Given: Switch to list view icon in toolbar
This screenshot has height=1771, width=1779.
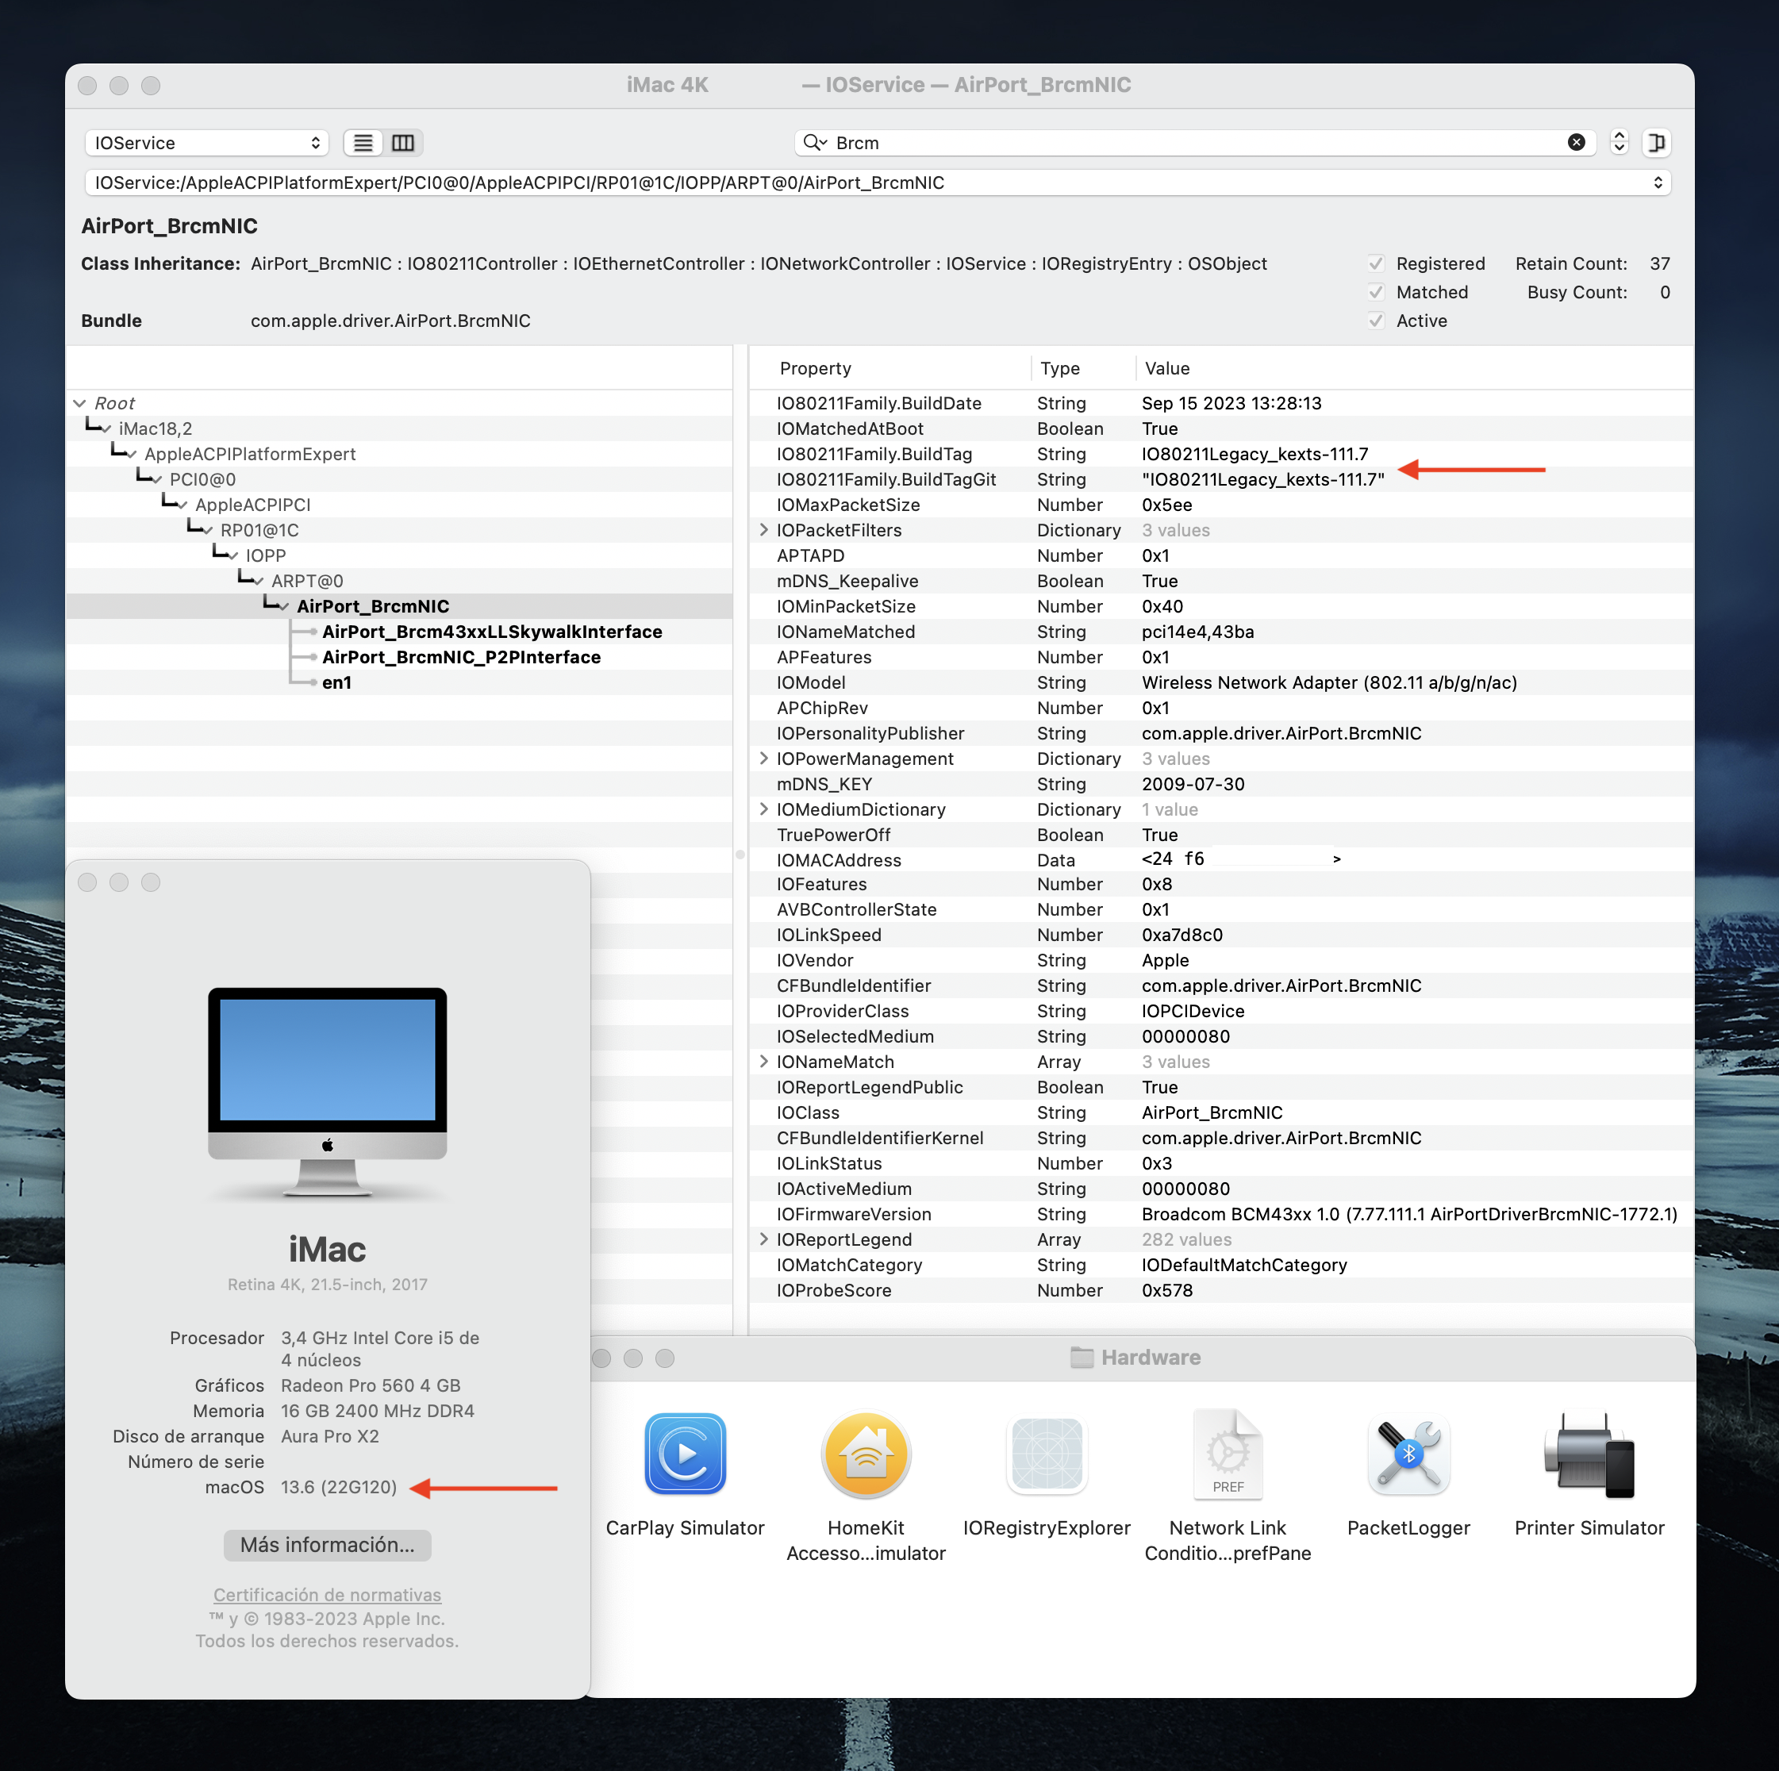Looking at the screenshot, I should (363, 143).
